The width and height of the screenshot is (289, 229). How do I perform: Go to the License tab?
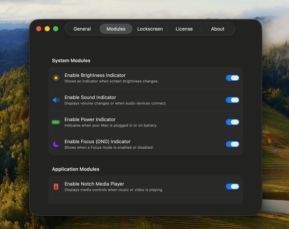(184, 29)
